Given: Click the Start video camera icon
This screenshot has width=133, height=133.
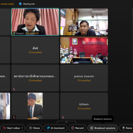Looking at the screenshot, I should pos(4,128).
